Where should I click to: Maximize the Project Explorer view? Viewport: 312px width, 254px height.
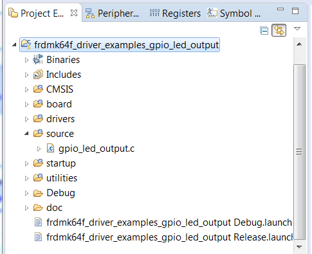pyautogui.click(x=295, y=11)
